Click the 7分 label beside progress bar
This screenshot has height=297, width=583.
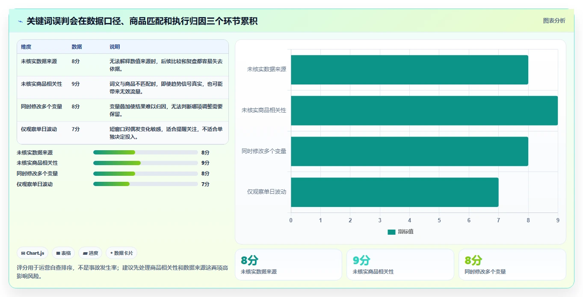205,184
